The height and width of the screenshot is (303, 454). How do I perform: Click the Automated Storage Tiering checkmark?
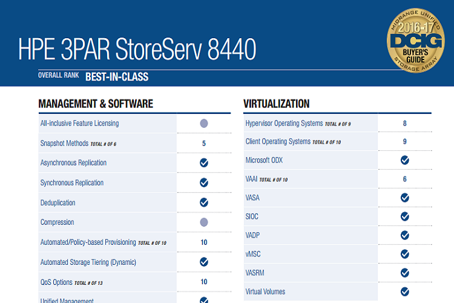(204, 262)
